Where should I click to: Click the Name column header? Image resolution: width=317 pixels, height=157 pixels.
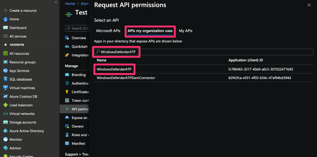point(101,60)
